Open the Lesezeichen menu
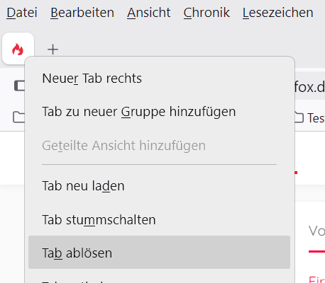The height and width of the screenshot is (283, 325). (x=278, y=13)
